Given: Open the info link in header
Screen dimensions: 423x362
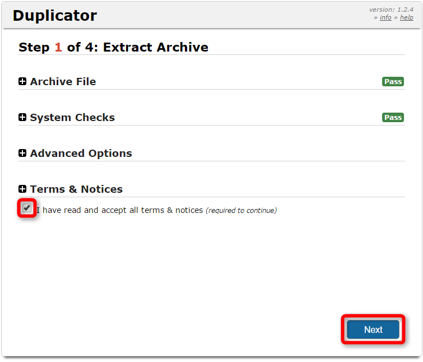Looking at the screenshot, I should 385,17.
